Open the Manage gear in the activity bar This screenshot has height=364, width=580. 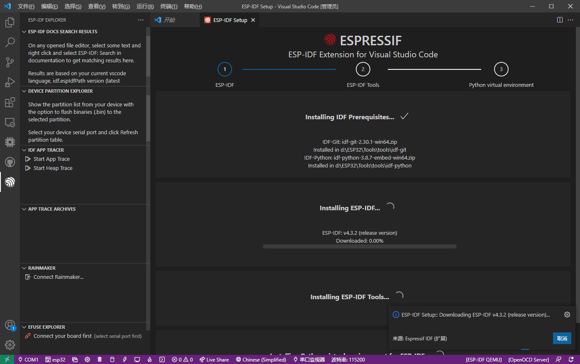pyautogui.click(x=10, y=345)
